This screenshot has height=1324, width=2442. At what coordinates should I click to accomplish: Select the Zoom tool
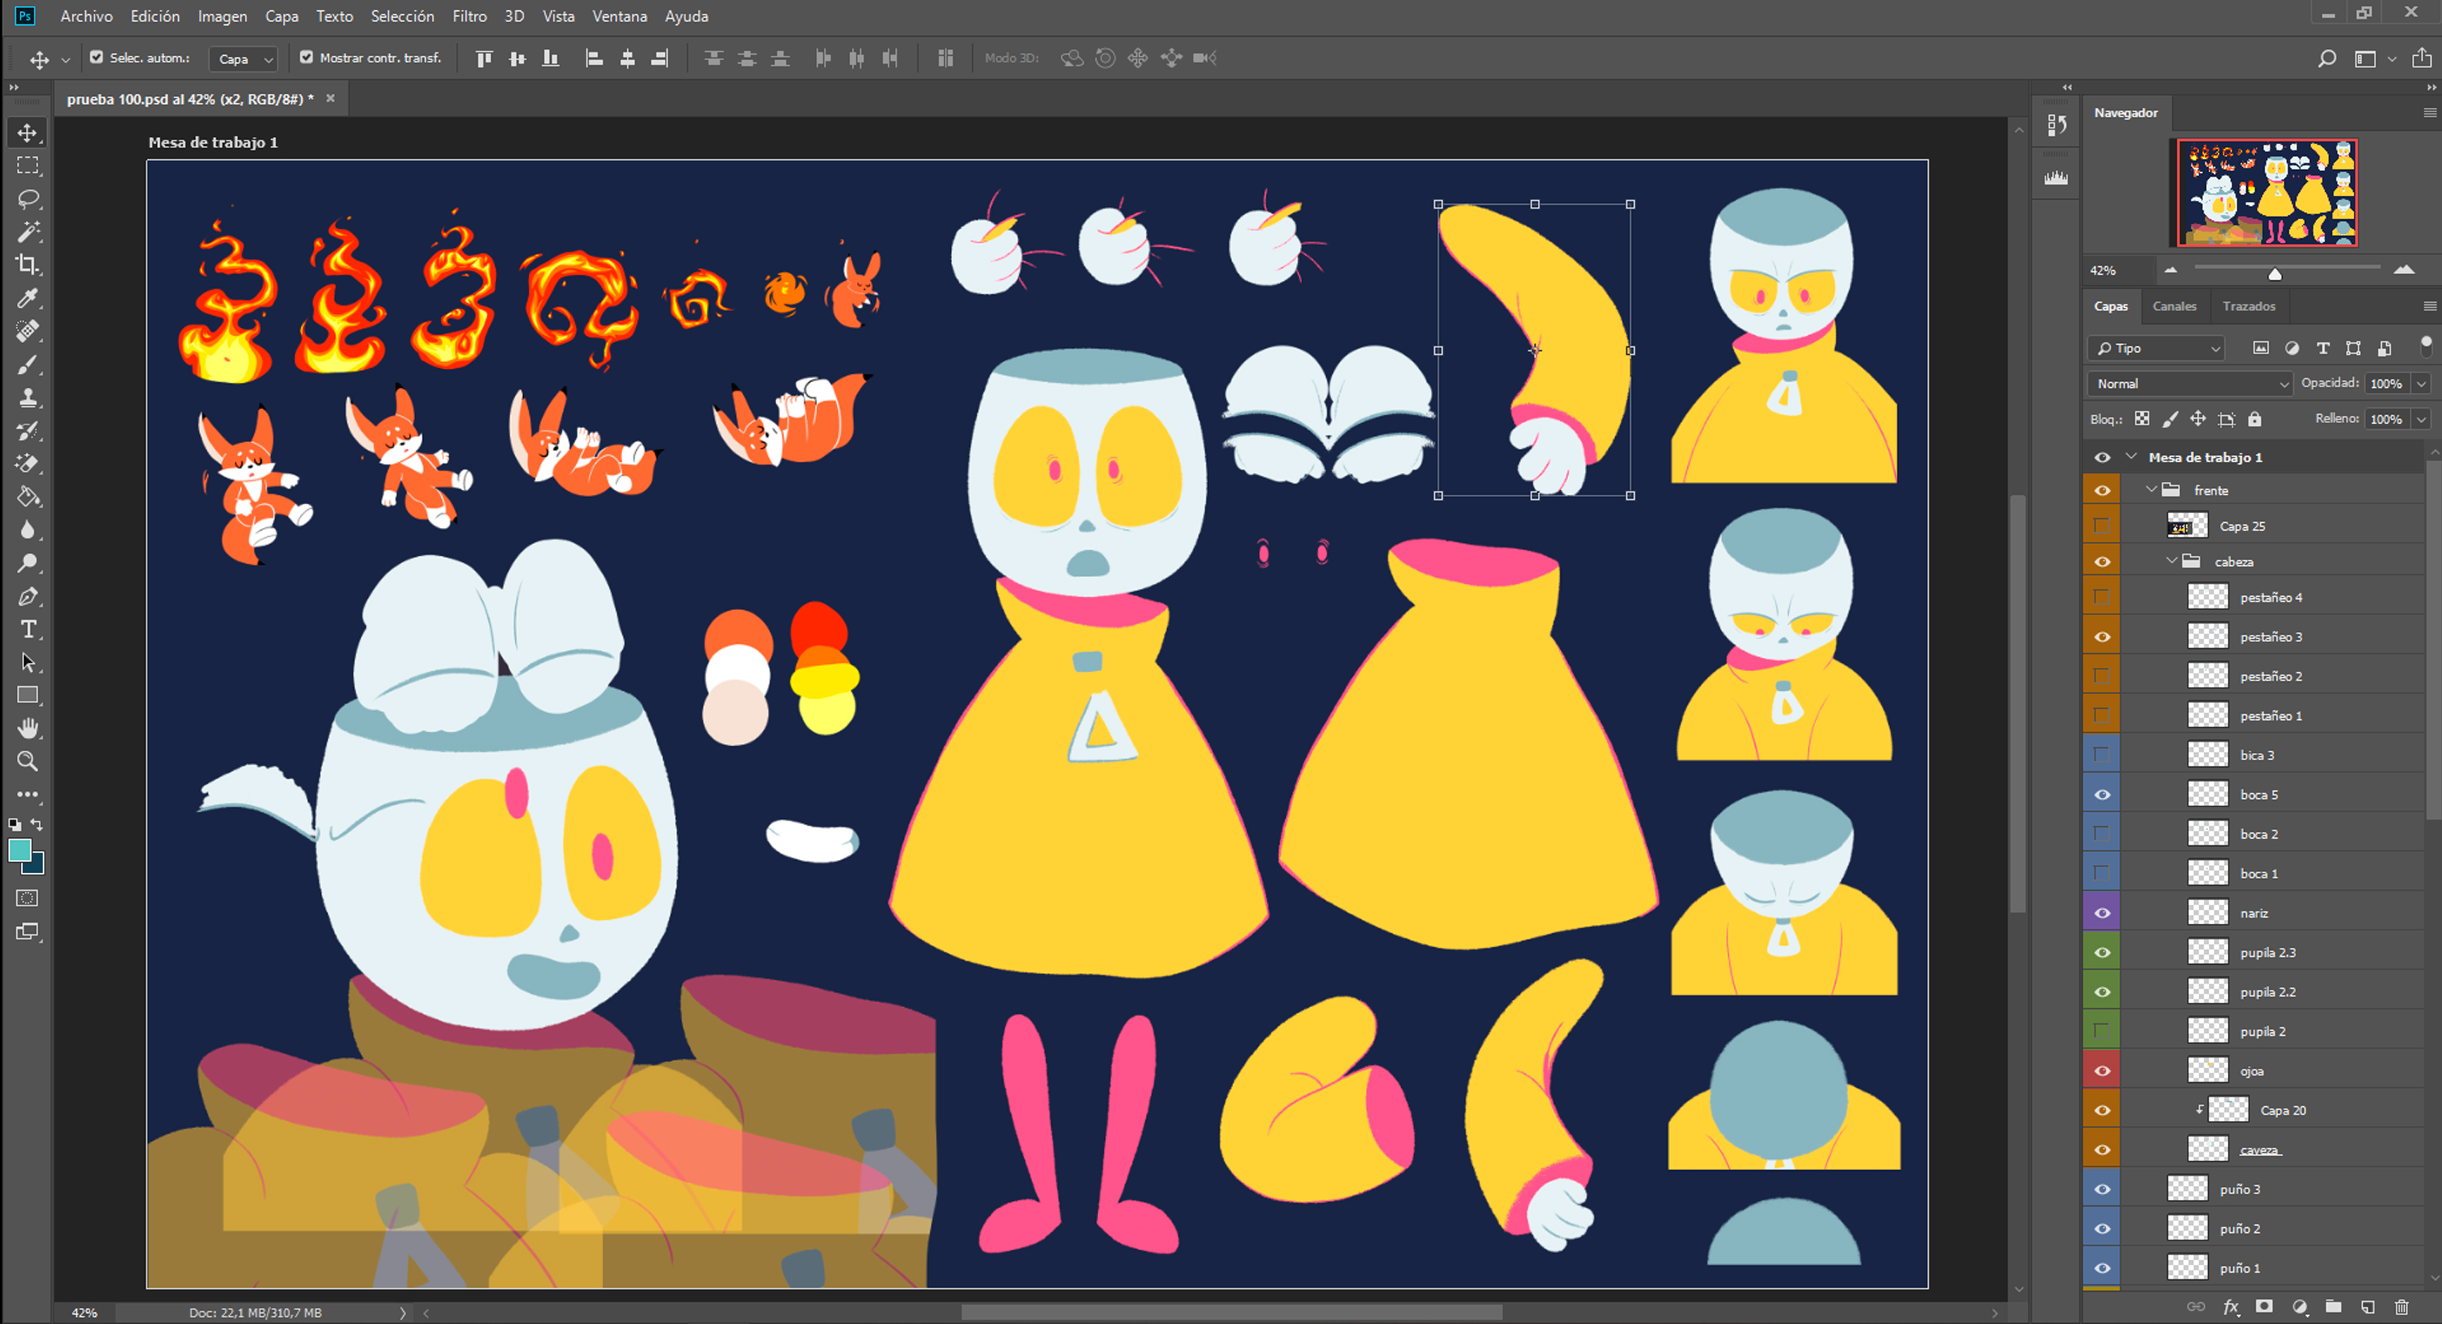[x=27, y=761]
